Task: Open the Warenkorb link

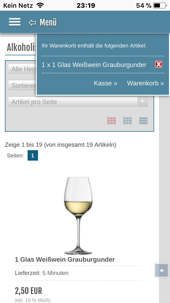Action: 145,83
